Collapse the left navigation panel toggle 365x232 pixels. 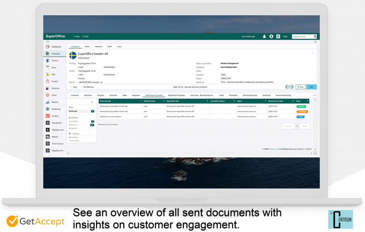point(48,42)
